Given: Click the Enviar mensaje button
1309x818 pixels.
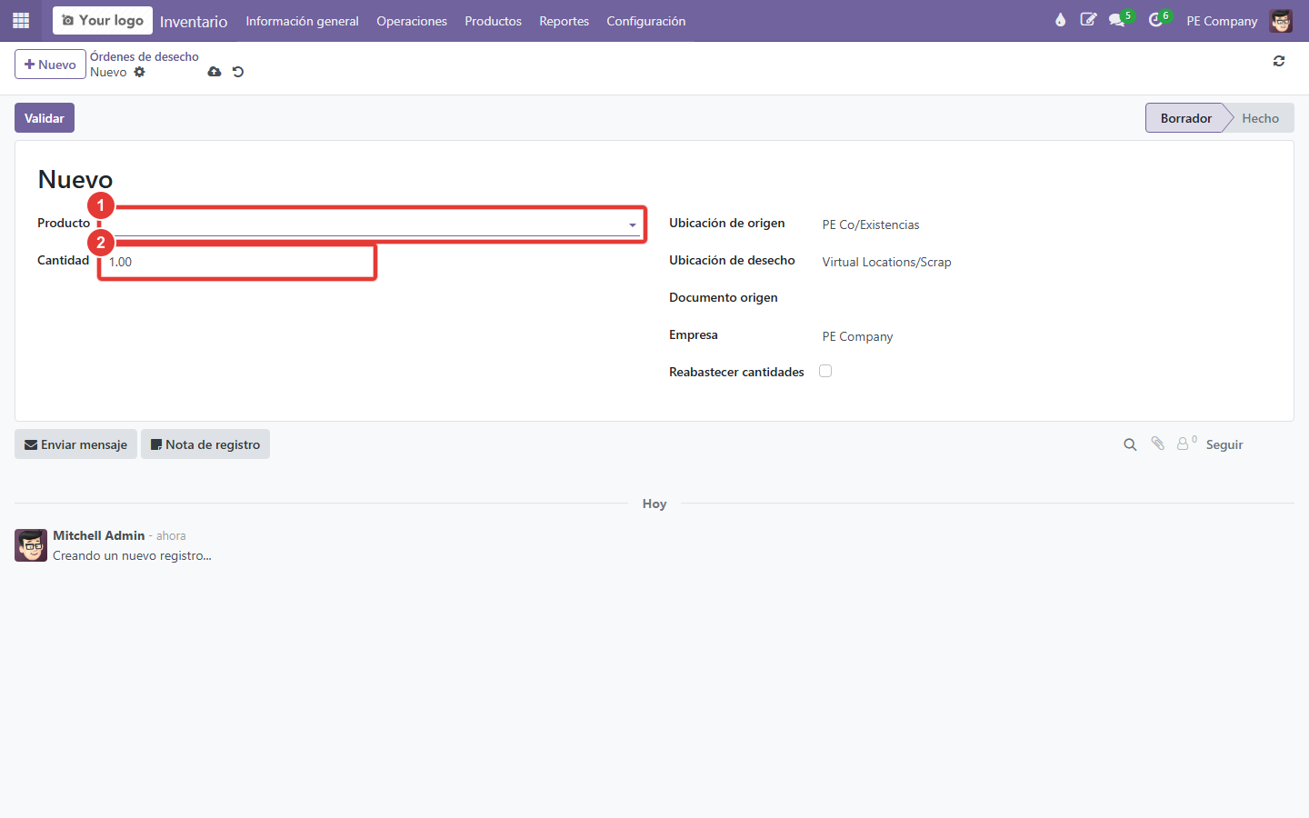Looking at the screenshot, I should coord(76,444).
